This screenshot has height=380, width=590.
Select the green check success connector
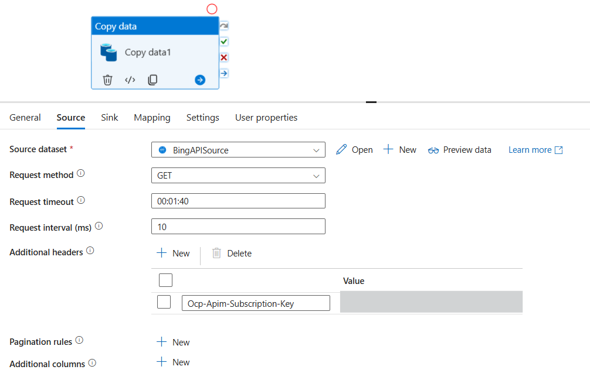[x=224, y=42]
